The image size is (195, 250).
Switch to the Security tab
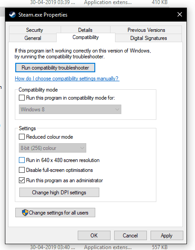coord(35,30)
